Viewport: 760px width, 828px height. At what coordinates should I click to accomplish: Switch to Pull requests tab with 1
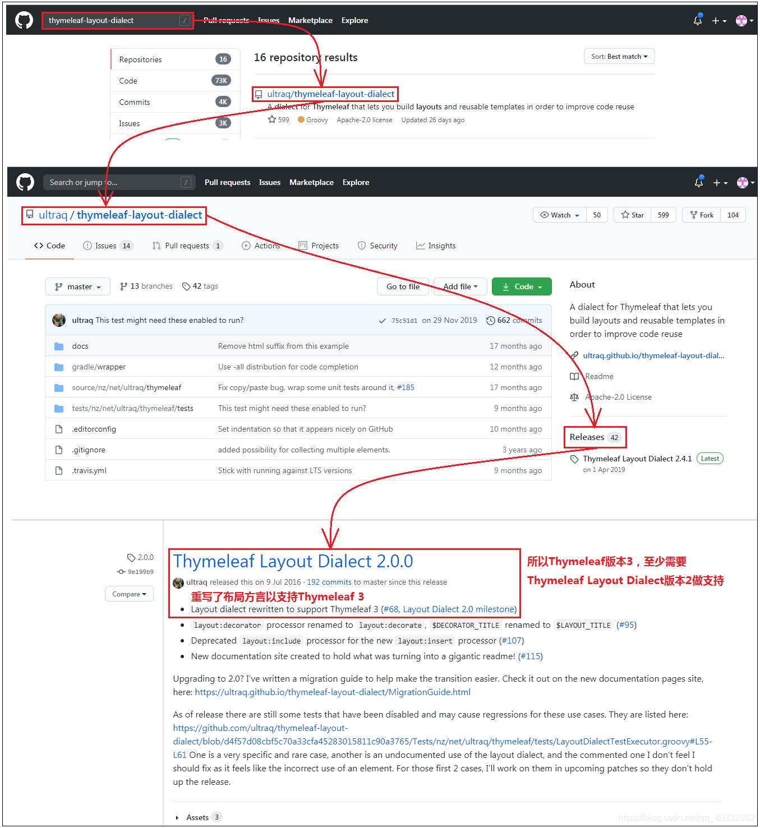click(187, 246)
